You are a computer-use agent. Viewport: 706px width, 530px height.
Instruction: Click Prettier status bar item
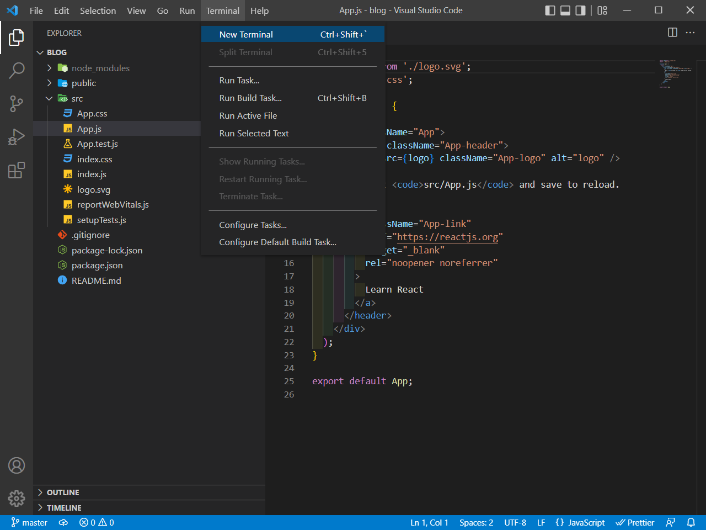coord(635,522)
